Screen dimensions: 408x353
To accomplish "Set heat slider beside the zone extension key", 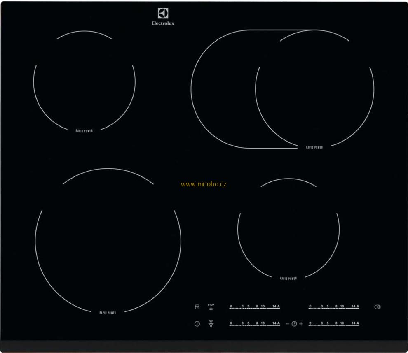I will (x=334, y=307).
